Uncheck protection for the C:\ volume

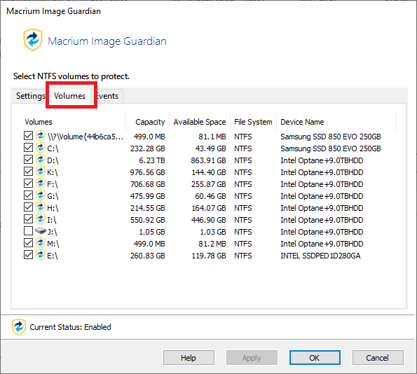28,148
